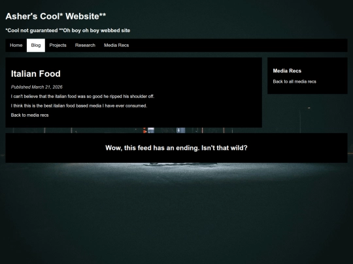Click the 'Asher's Cool* Website**' site title

point(56,16)
